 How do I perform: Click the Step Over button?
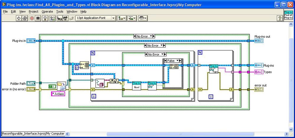click(65, 18)
